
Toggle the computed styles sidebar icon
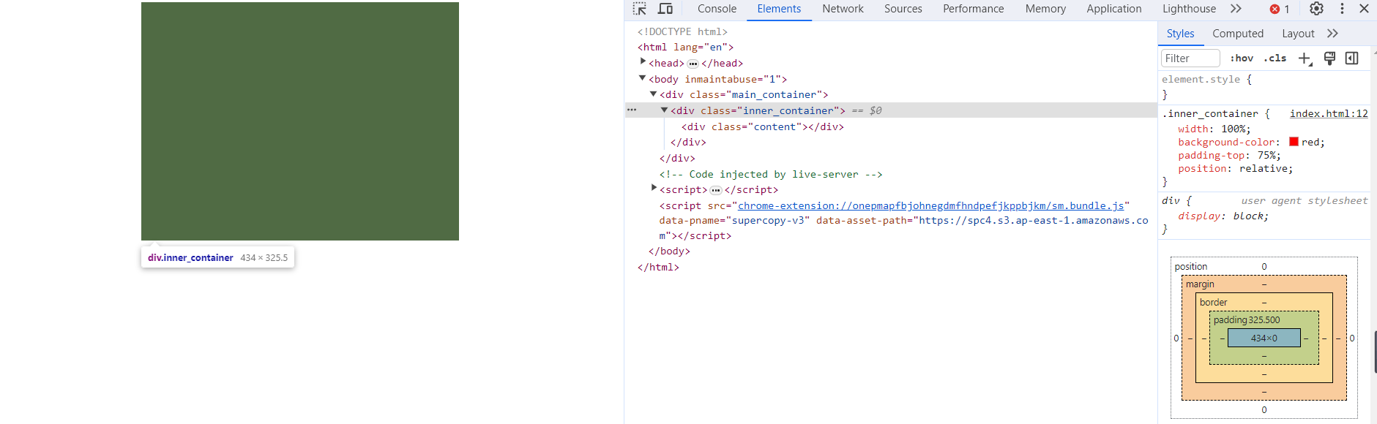pyautogui.click(x=1352, y=58)
